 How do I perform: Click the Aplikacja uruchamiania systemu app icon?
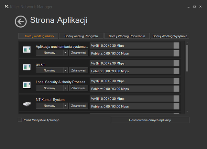click(27, 50)
